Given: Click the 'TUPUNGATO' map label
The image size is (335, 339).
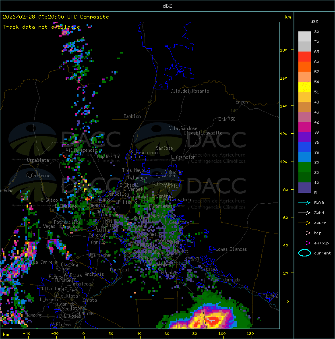Looking at the screenshot, I should coord(65,280).
